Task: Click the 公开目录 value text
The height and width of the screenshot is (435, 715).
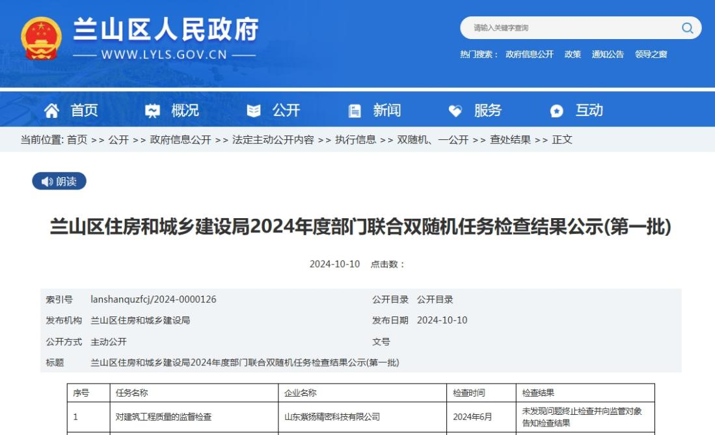Action: 435,300
